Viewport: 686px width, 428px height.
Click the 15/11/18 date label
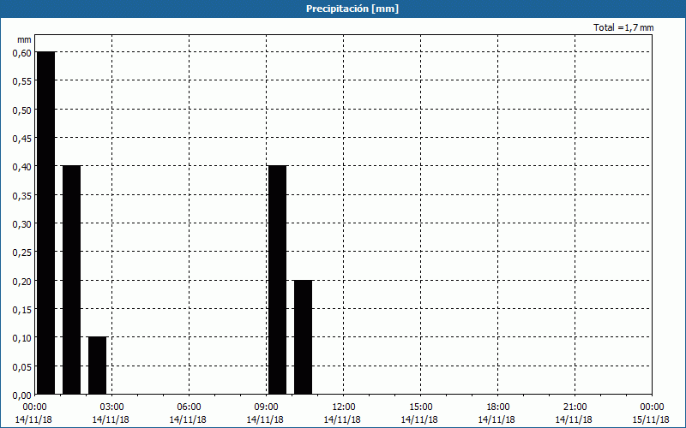tap(651, 419)
